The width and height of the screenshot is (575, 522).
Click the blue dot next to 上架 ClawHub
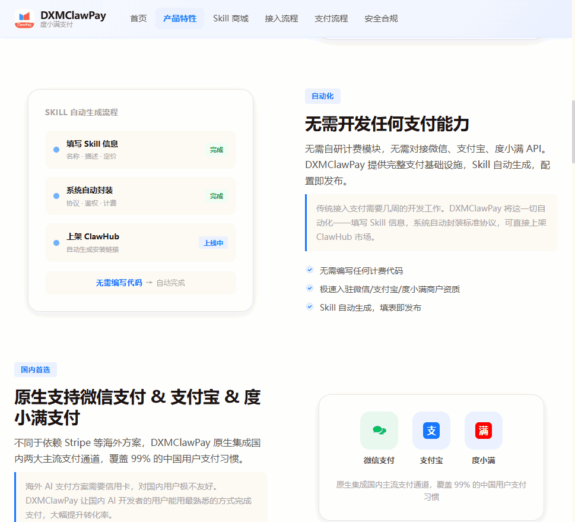coord(56,243)
